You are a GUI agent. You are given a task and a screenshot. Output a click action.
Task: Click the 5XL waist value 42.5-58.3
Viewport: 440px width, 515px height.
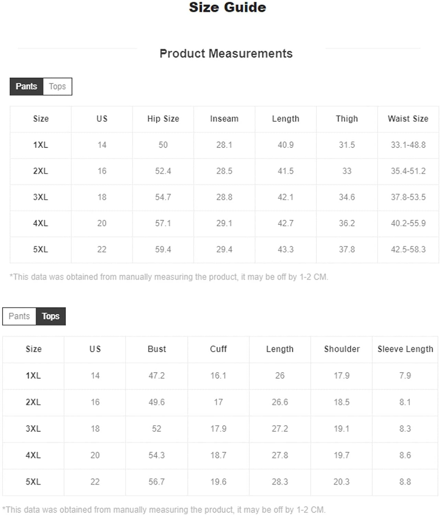[408, 250]
